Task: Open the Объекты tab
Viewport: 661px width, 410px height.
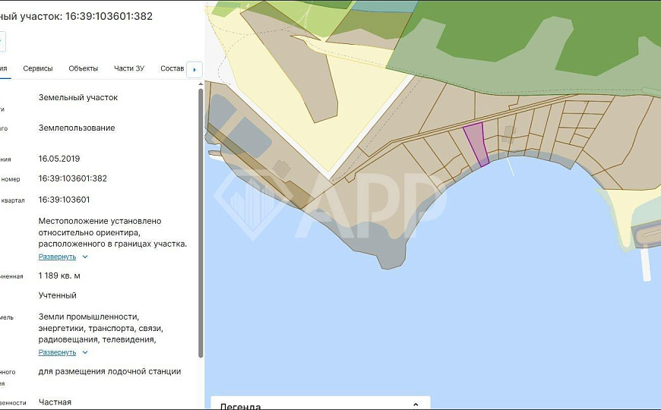Action: (x=84, y=68)
